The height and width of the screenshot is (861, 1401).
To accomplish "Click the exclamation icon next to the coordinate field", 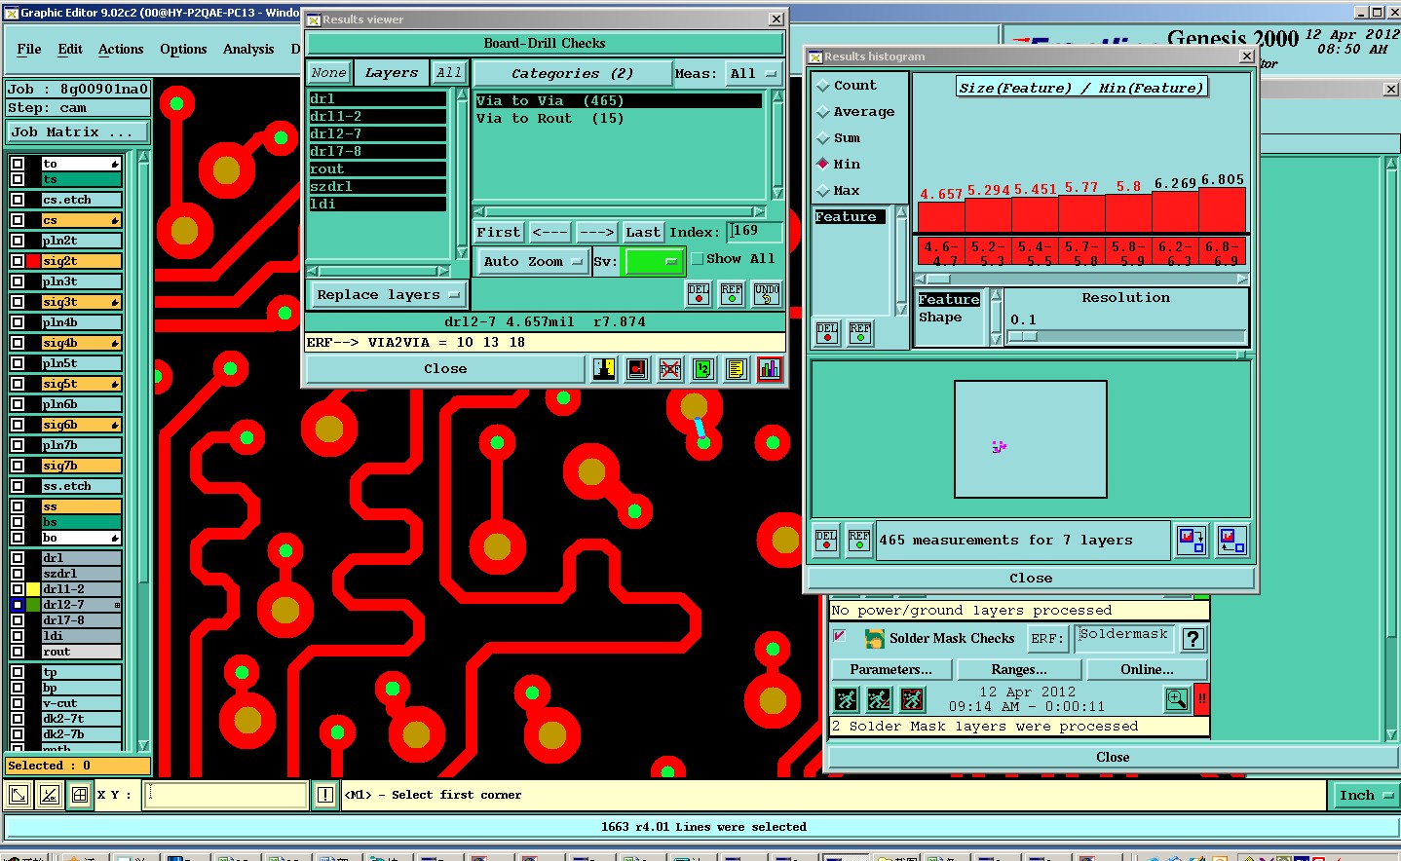I will point(325,795).
